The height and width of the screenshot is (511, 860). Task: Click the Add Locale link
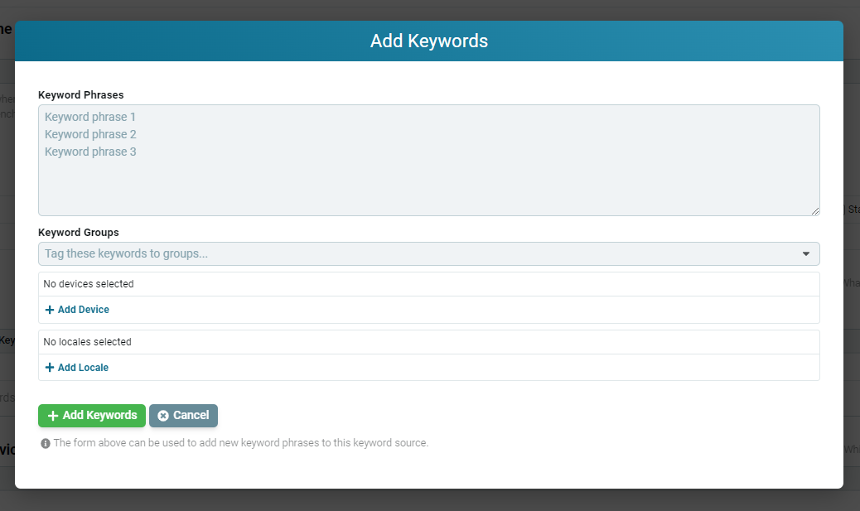point(76,367)
